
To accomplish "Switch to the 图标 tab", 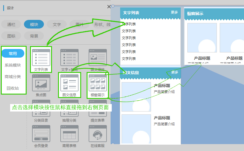I will [x=11, y=36].
